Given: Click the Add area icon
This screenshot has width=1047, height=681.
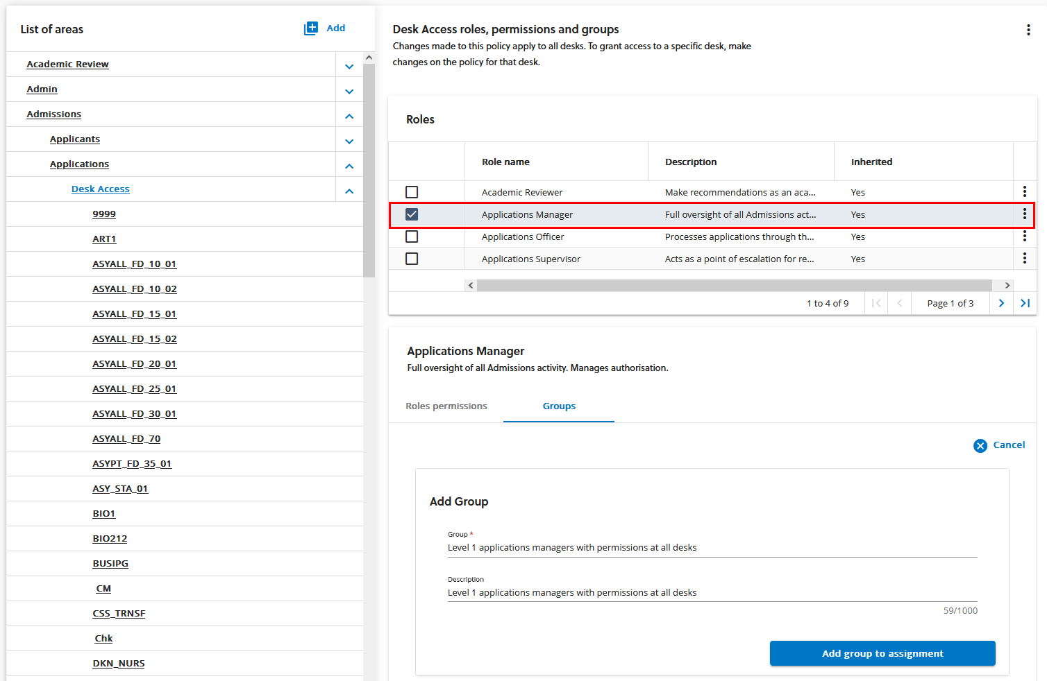Looking at the screenshot, I should point(311,28).
